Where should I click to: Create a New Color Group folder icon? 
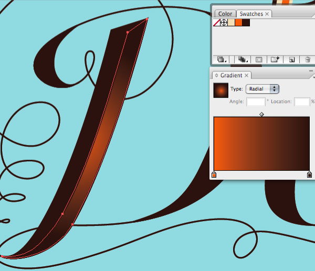[x=275, y=59]
